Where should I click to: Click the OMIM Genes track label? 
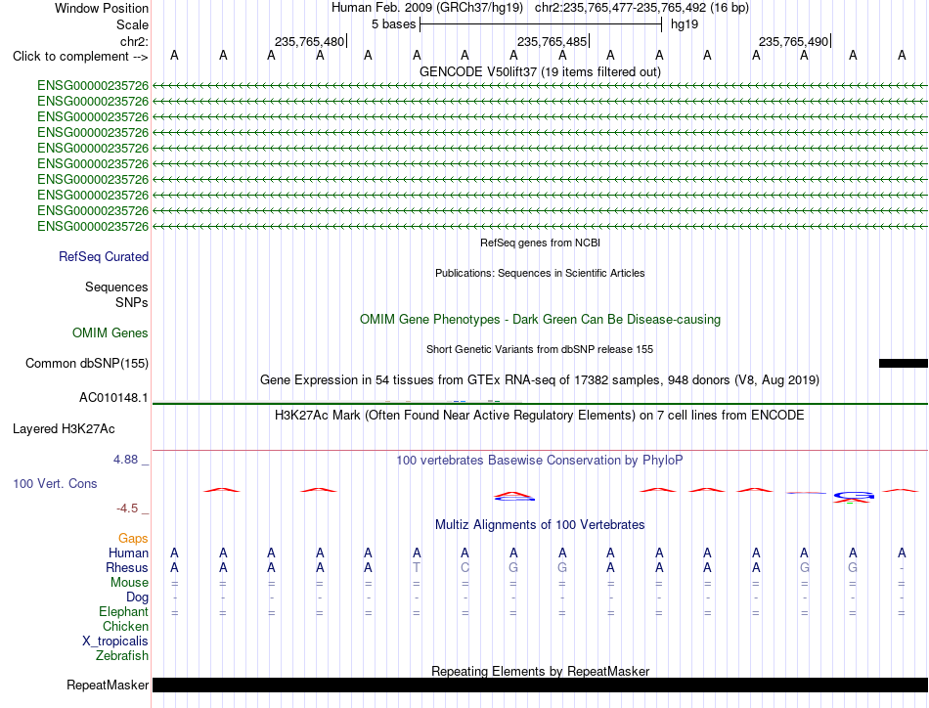tap(110, 332)
